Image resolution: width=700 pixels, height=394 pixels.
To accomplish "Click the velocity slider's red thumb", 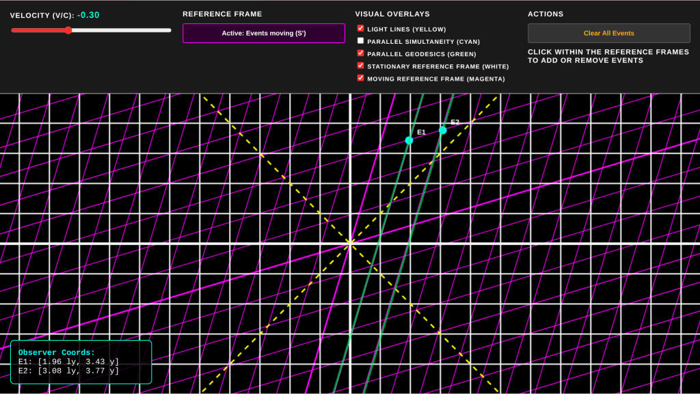I will (68, 30).
